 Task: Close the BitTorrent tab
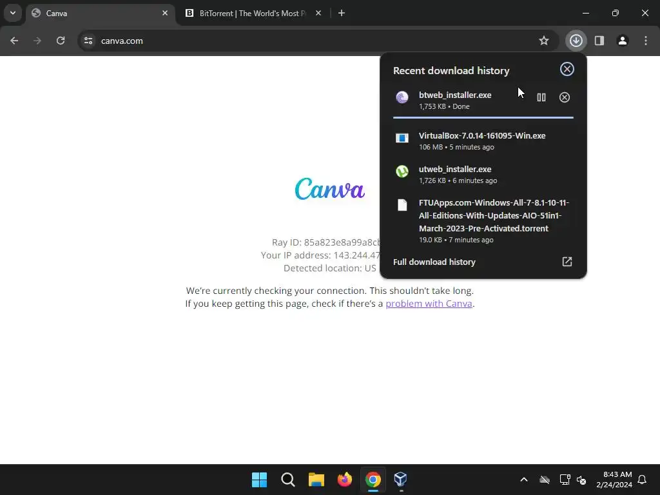click(318, 13)
